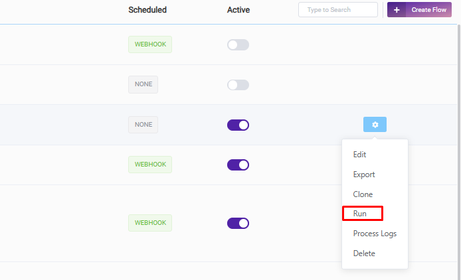Click the NONE badge in highlighted row
The height and width of the screenshot is (280, 461).
pos(143,125)
